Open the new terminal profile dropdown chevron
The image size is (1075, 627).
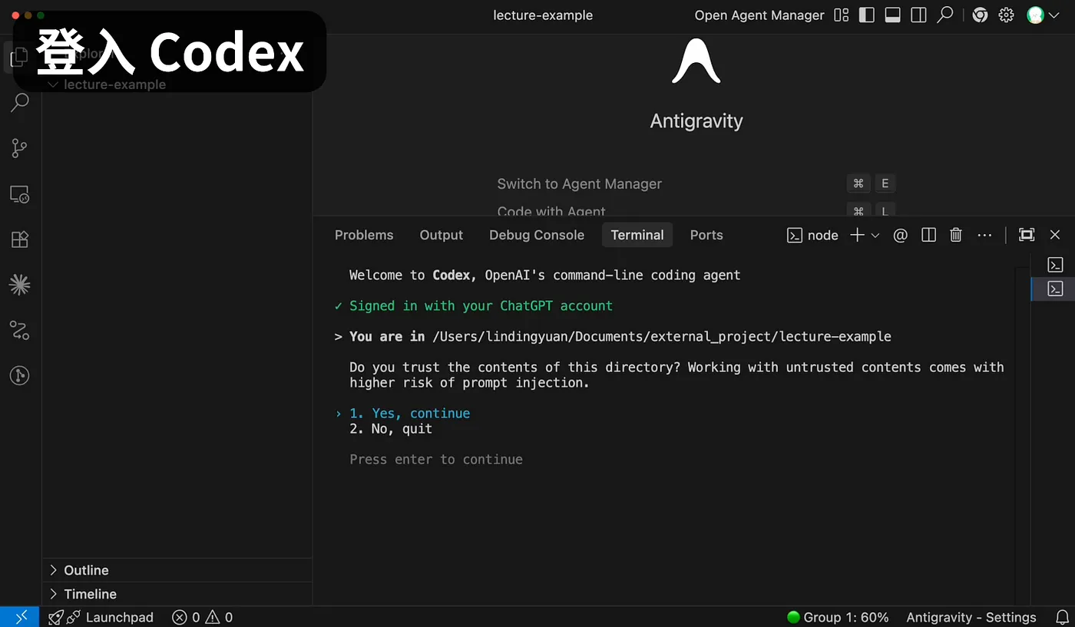click(875, 235)
